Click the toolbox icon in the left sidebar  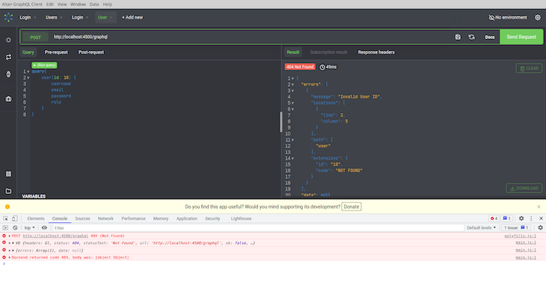pos(8,99)
